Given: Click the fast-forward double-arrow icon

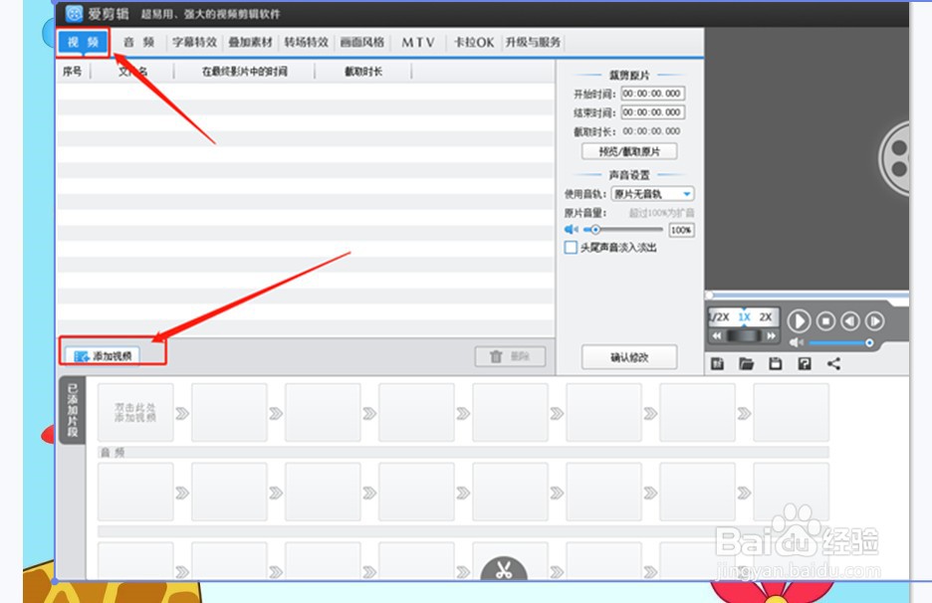Looking at the screenshot, I should [771, 336].
